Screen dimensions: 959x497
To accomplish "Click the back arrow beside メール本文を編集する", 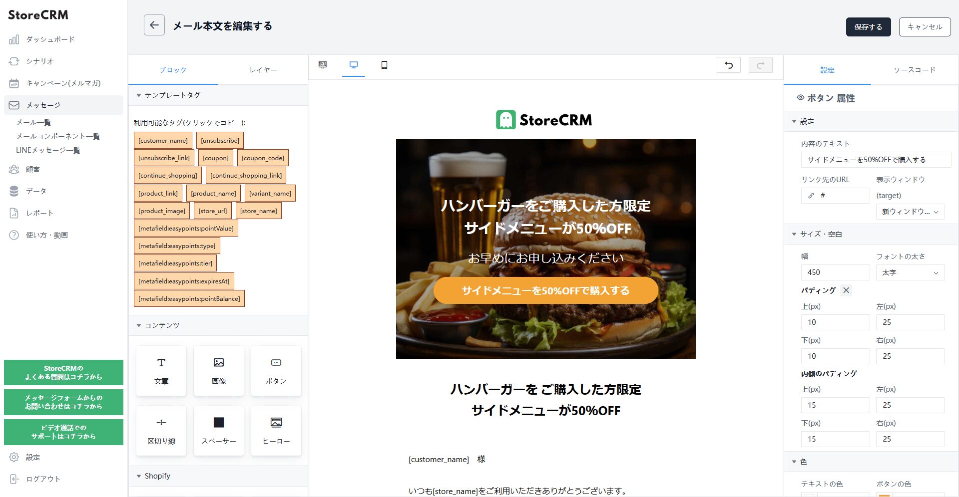I will click(154, 25).
